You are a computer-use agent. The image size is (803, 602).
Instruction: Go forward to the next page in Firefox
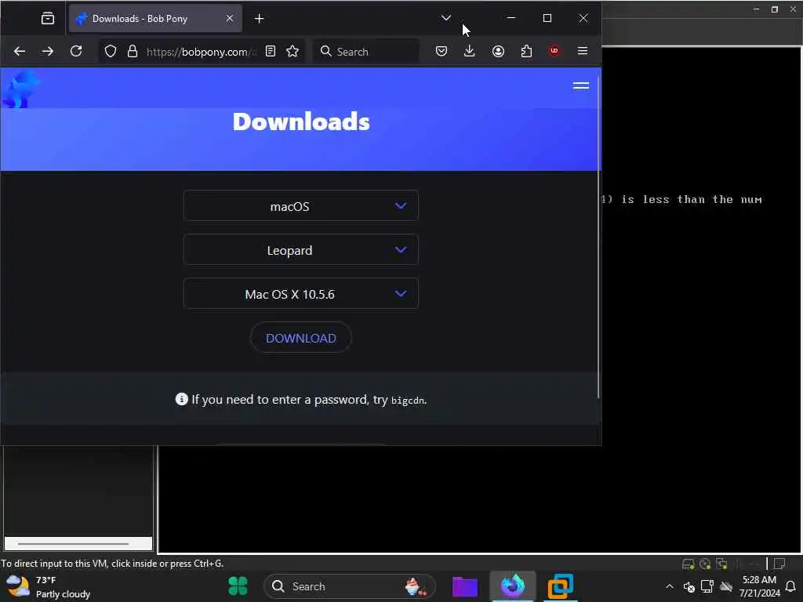48,51
